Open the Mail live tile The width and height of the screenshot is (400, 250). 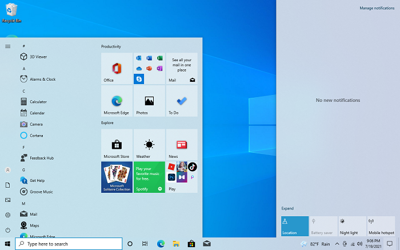tap(182, 69)
